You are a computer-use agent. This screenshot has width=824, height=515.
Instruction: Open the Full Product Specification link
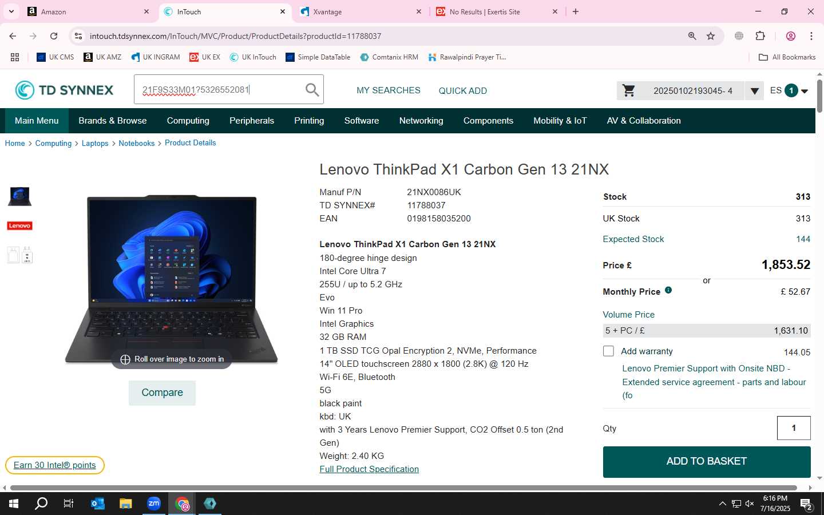coord(369,469)
